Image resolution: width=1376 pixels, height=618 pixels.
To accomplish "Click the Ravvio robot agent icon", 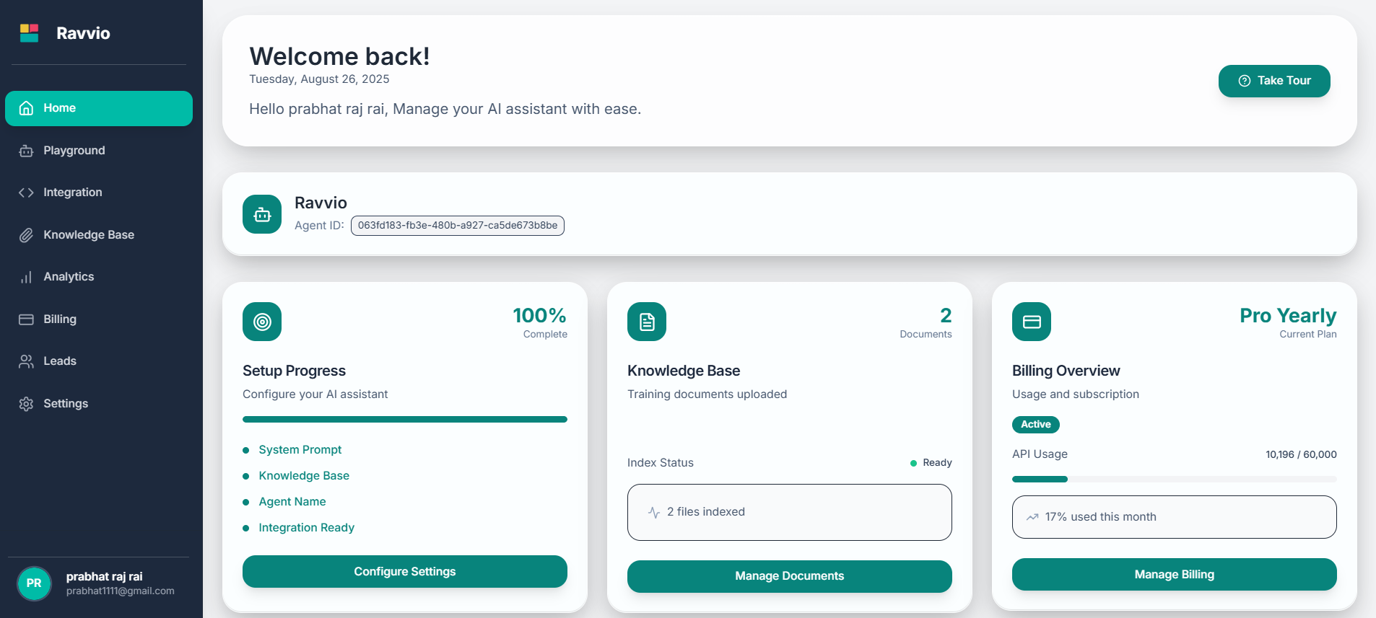I will click(x=261, y=214).
